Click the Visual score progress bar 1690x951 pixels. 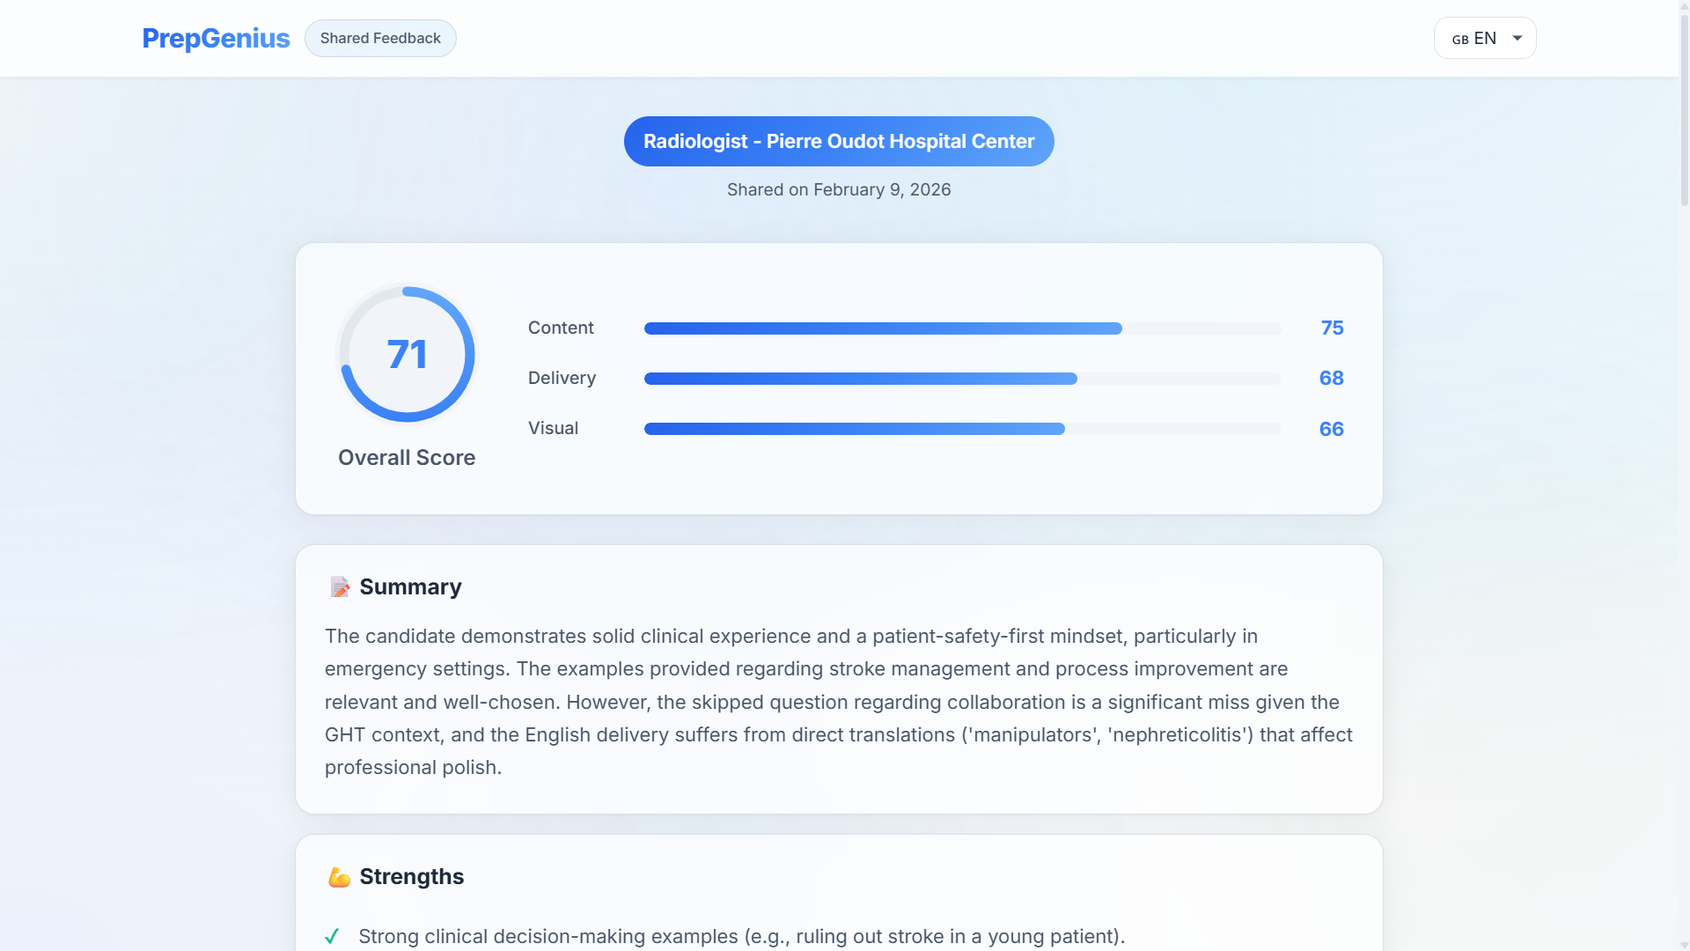point(961,429)
